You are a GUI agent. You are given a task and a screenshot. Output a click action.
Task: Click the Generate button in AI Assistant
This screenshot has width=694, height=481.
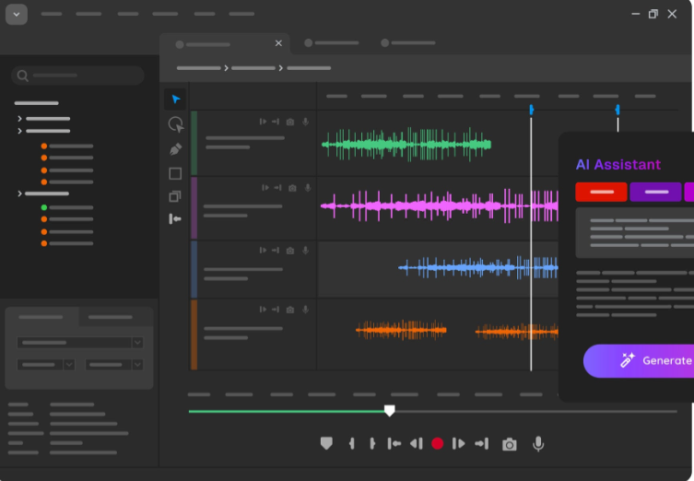[x=639, y=361]
